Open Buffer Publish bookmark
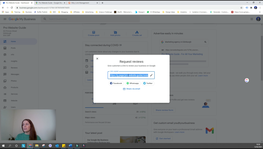Viewport: 263px width, 149px height. click(x=41, y=12)
